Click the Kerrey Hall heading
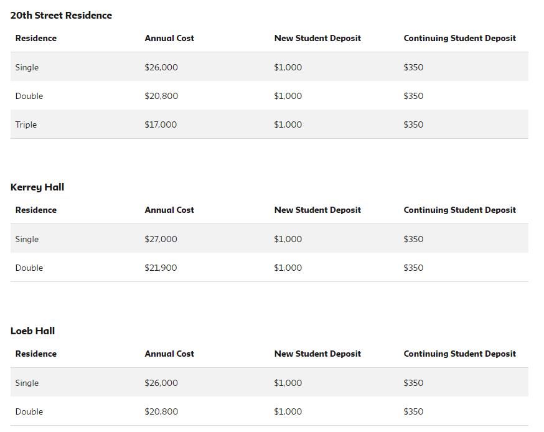Image resolution: width=544 pixels, height=432 pixels. pyautogui.click(x=37, y=187)
